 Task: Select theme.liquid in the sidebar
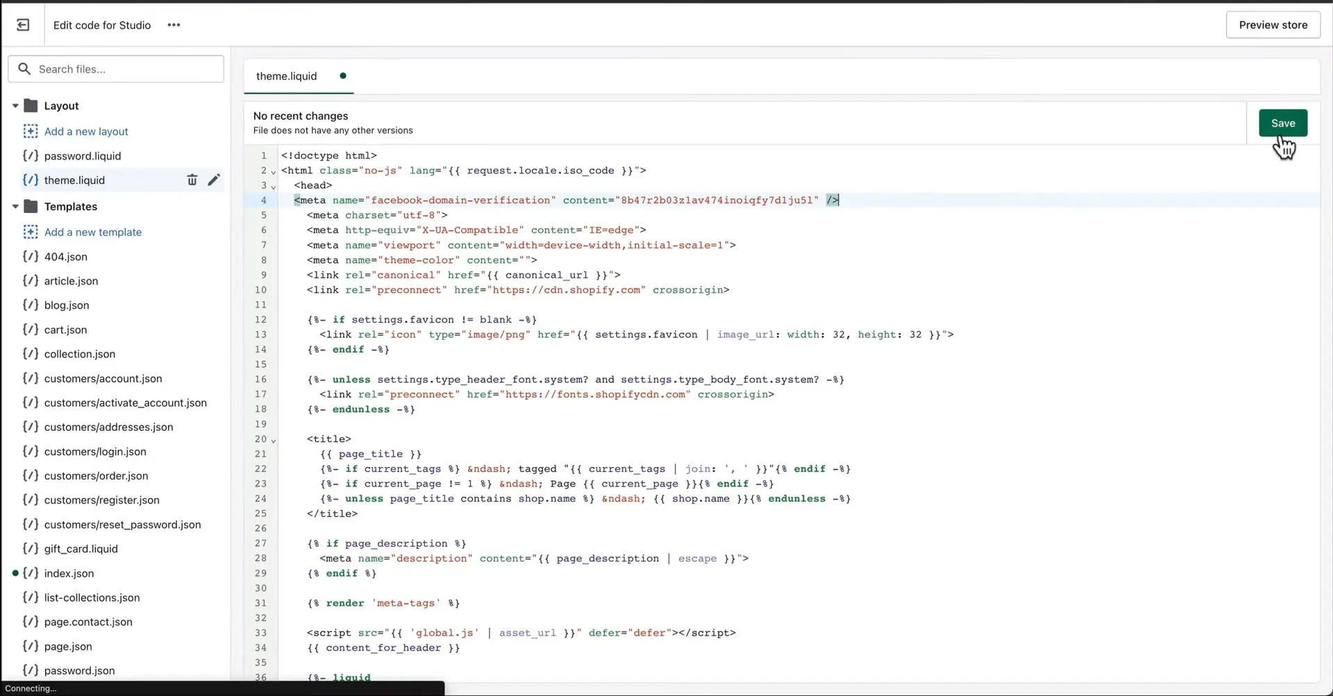[74, 180]
